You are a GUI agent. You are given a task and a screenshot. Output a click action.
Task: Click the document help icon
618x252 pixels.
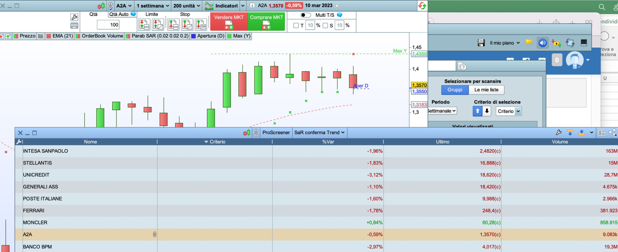click(x=462, y=66)
